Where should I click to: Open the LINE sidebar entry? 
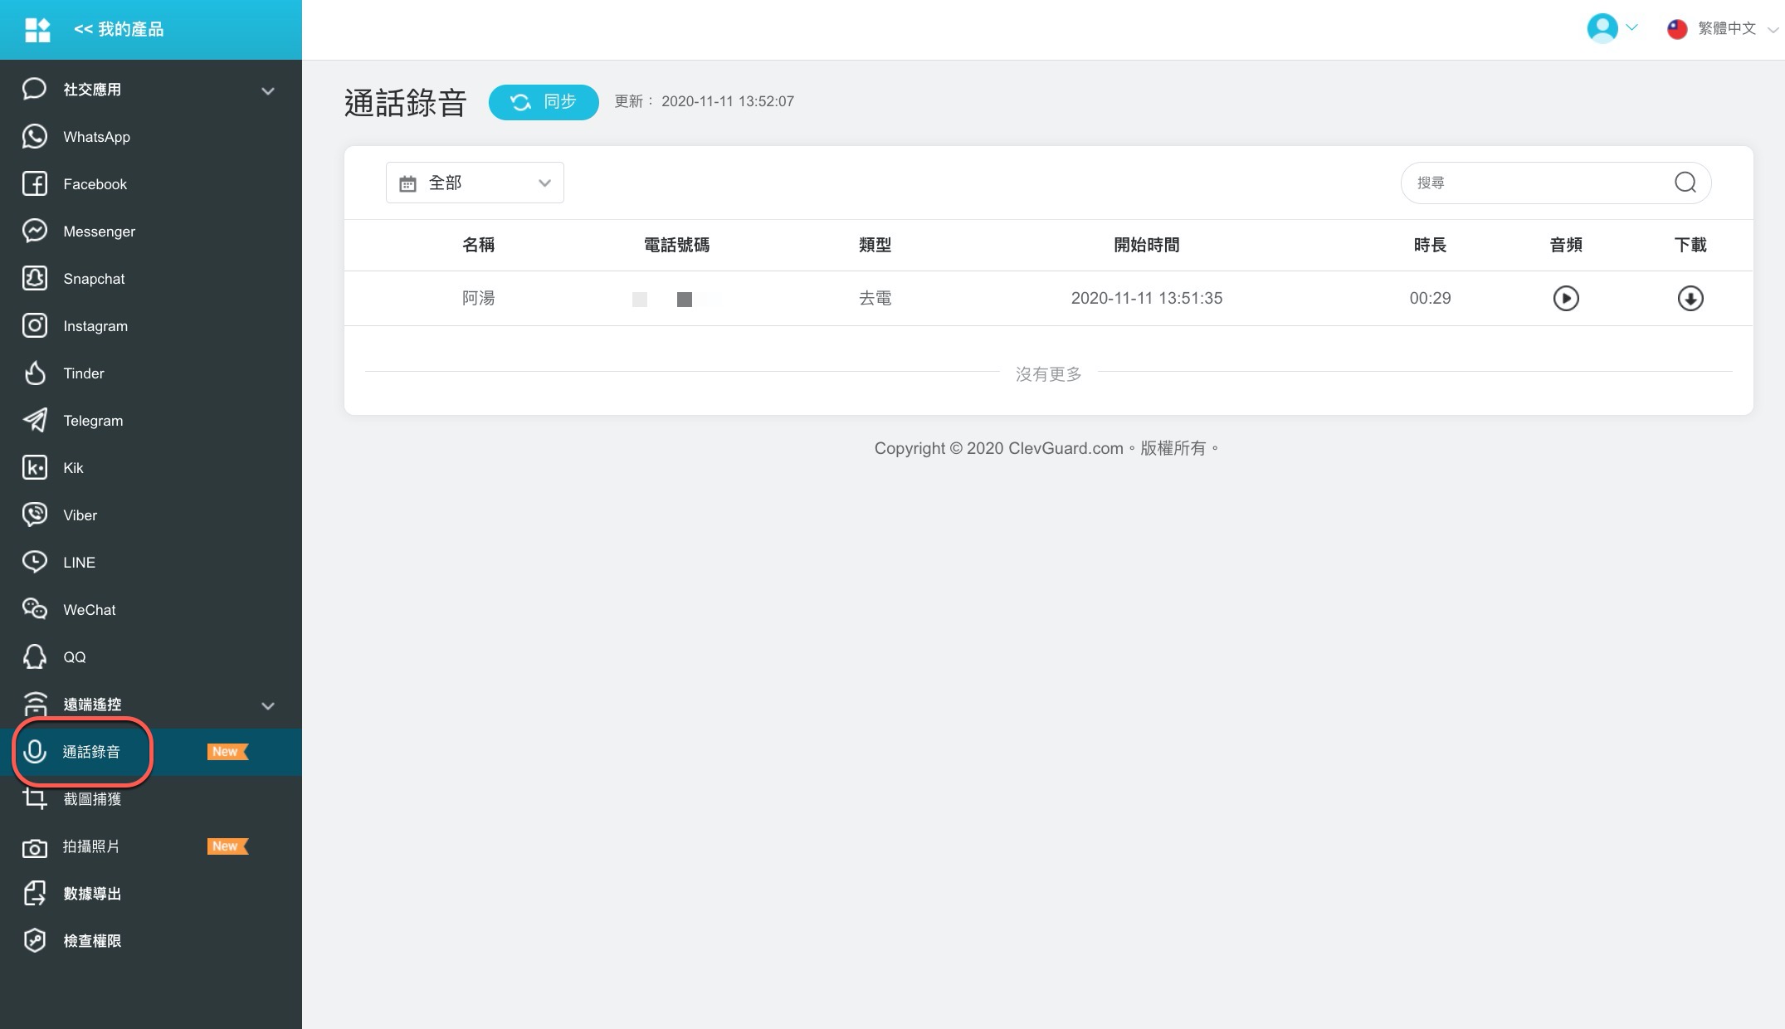[x=79, y=563]
